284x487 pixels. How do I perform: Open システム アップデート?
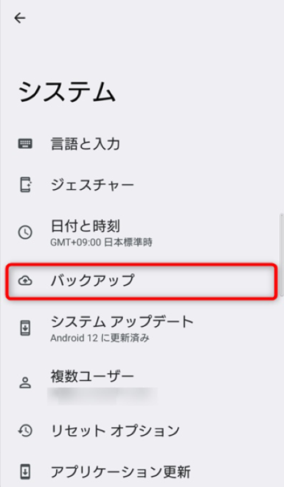pos(142,328)
